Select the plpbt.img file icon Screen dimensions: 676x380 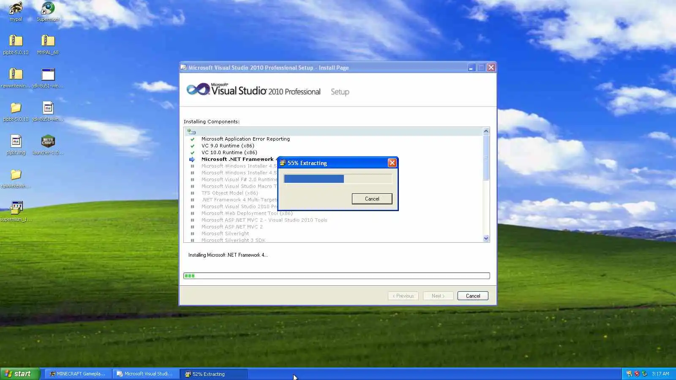pos(16,141)
